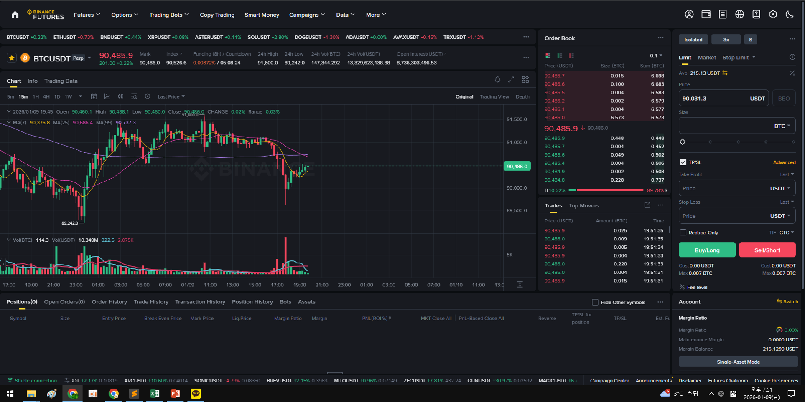This screenshot has width=805, height=402.
Task: Open the hexagon chart settings icon
Action: pyautogui.click(x=148, y=96)
